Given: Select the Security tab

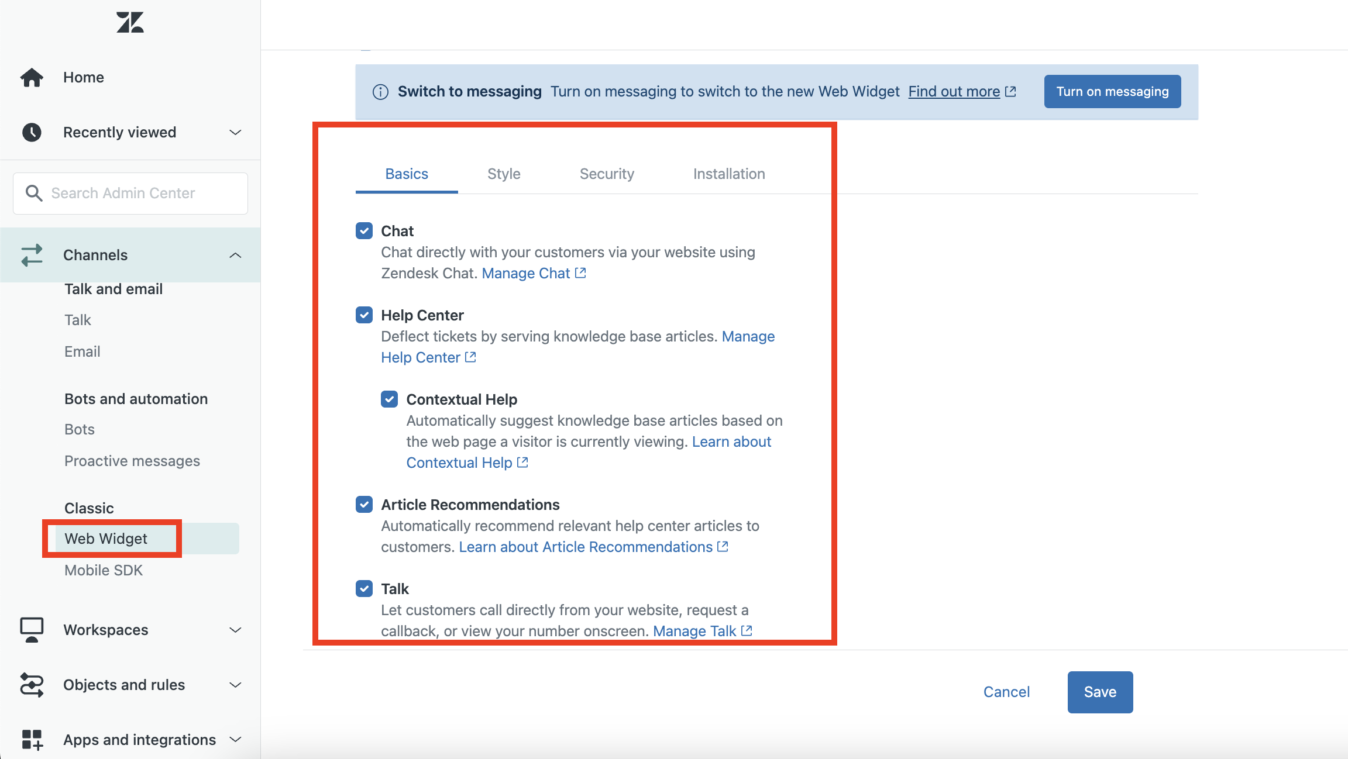Looking at the screenshot, I should (606, 173).
